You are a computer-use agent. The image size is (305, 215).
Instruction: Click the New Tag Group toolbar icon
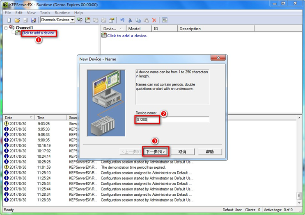[x=96, y=20]
